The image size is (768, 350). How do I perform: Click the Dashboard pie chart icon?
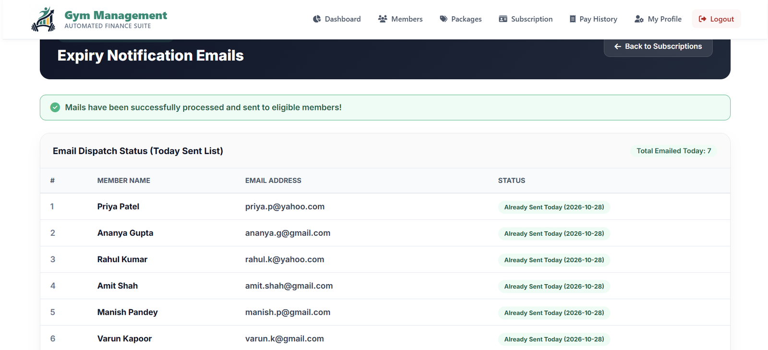tap(317, 19)
